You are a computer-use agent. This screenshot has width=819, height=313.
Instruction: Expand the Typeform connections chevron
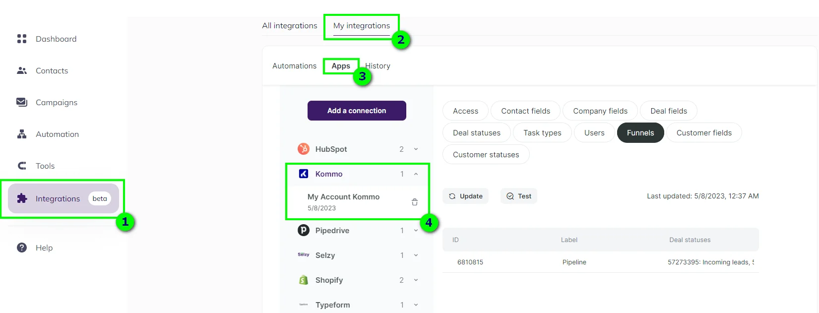[416, 305]
